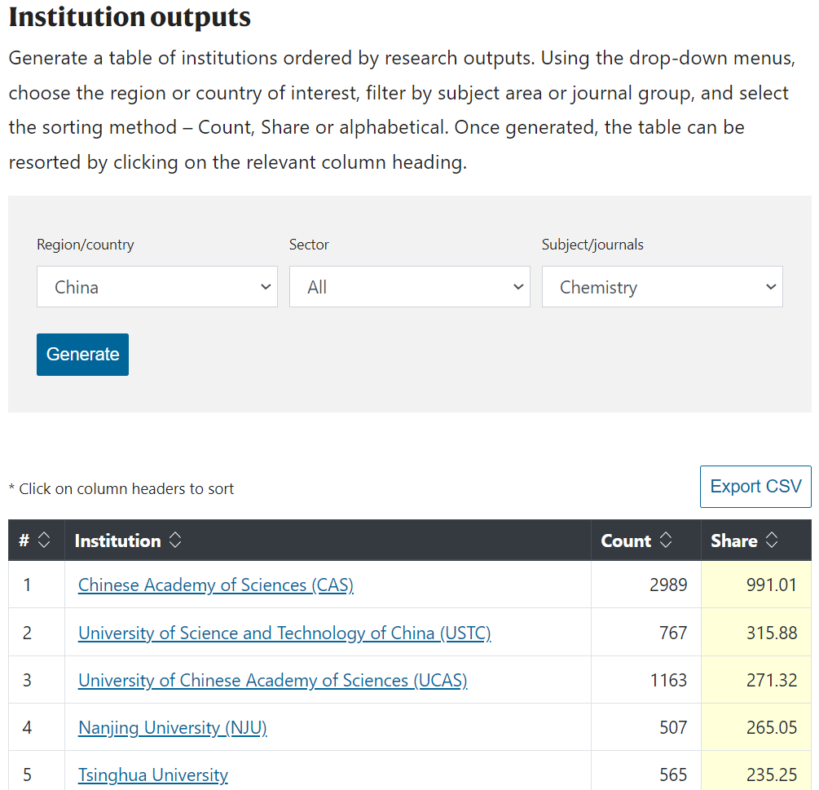Click the Generate button
Image resolution: width=819 pixels, height=790 pixels.
tap(82, 355)
